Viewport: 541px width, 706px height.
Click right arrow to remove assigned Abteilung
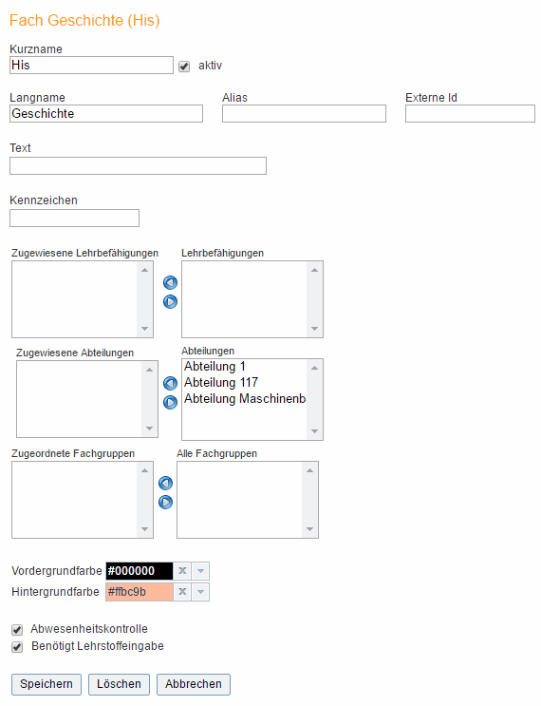coord(170,402)
